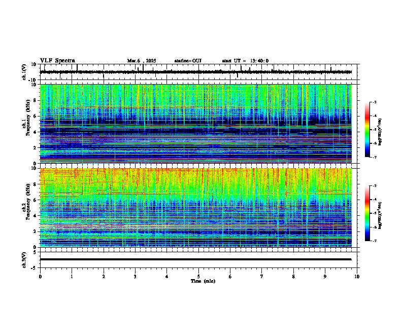
Task: Click time axis tick label "6"
Action: pyautogui.click(x=230, y=277)
